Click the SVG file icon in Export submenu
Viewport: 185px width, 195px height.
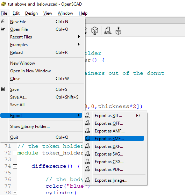[x=87, y=154]
